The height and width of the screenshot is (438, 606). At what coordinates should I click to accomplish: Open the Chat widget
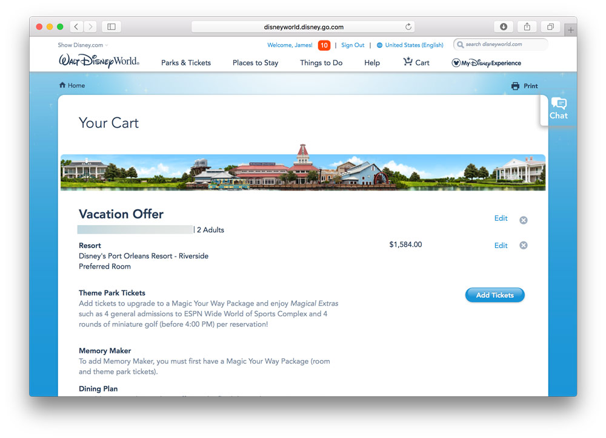(x=559, y=108)
